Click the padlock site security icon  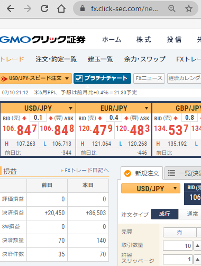[83, 8]
